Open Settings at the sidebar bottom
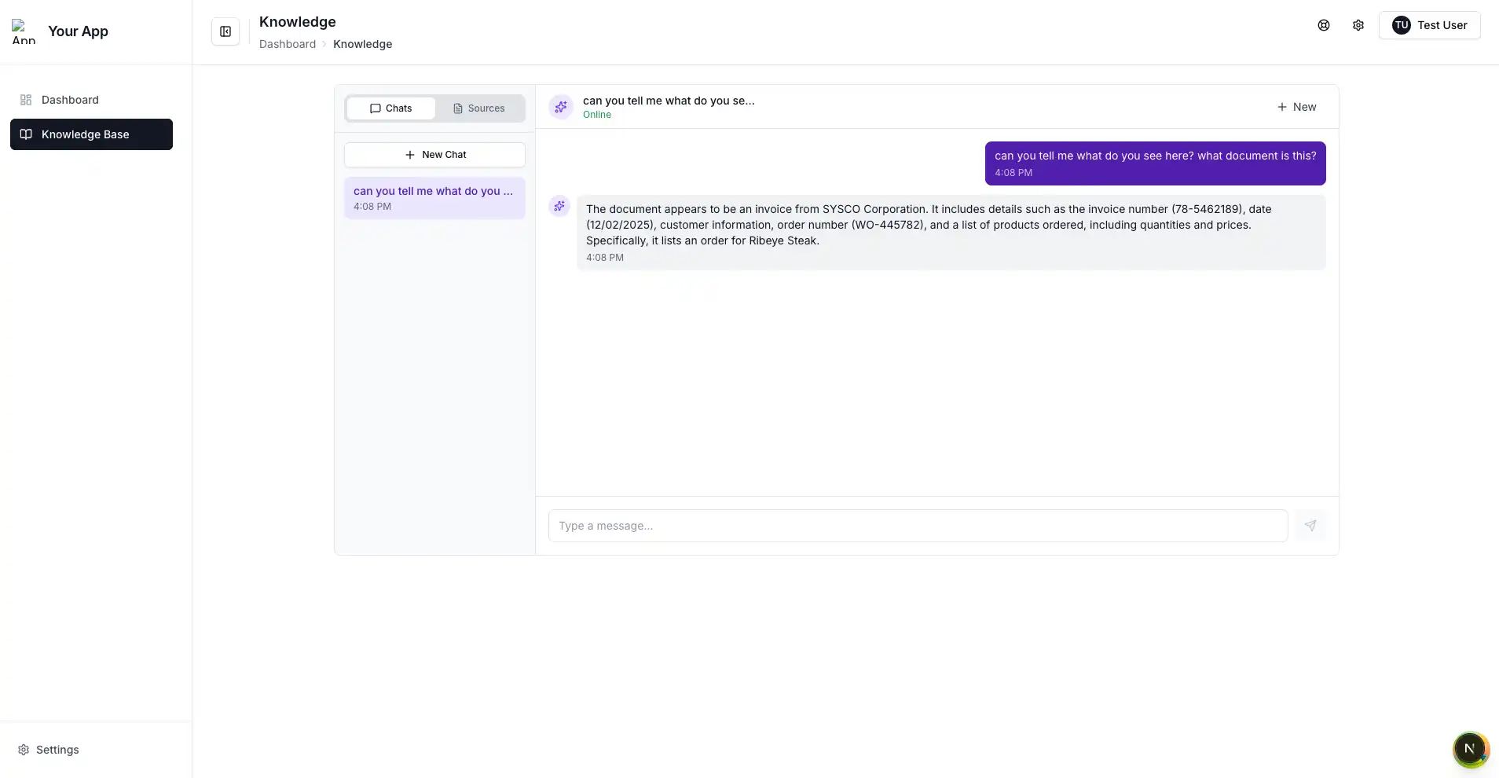Screen dimensions: 1499x778 [57, 750]
